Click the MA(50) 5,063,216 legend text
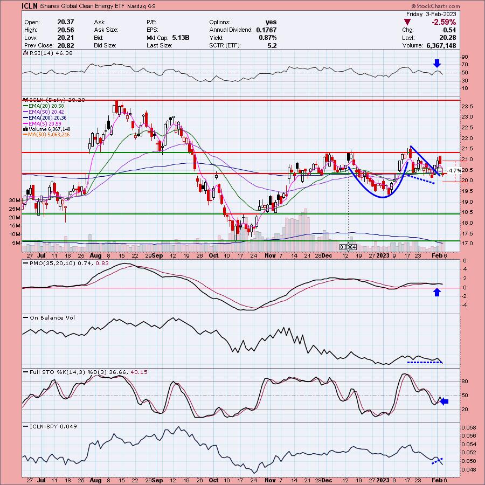This screenshot has width=485, height=485. coord(49,135)
